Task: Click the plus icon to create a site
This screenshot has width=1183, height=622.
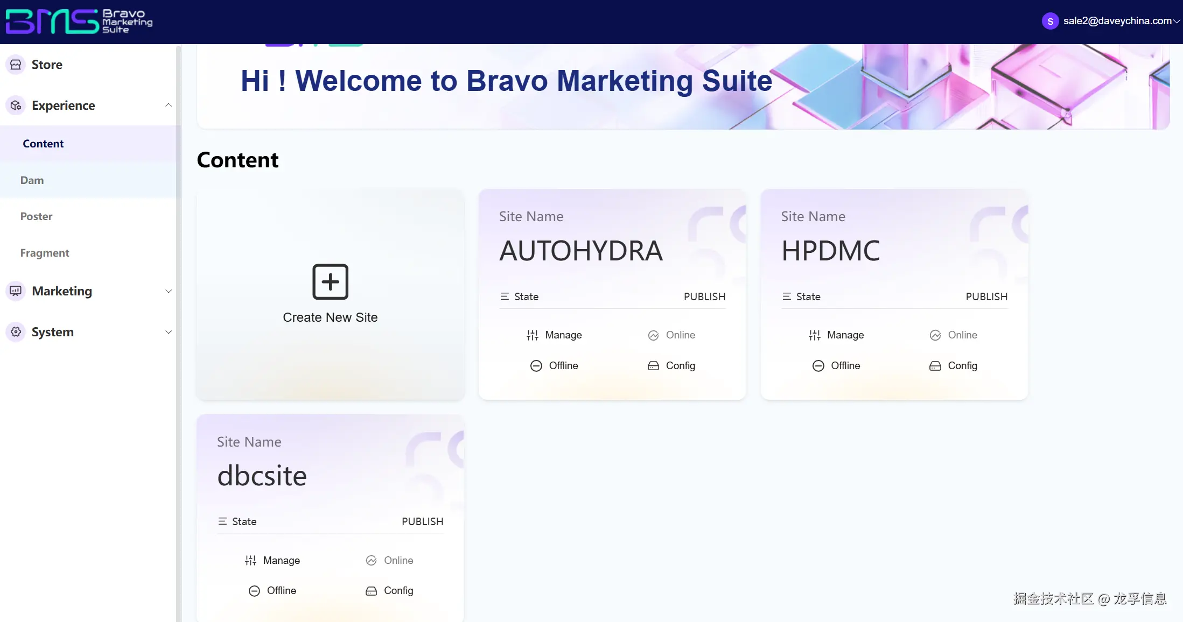Action: tap(330, 281)
